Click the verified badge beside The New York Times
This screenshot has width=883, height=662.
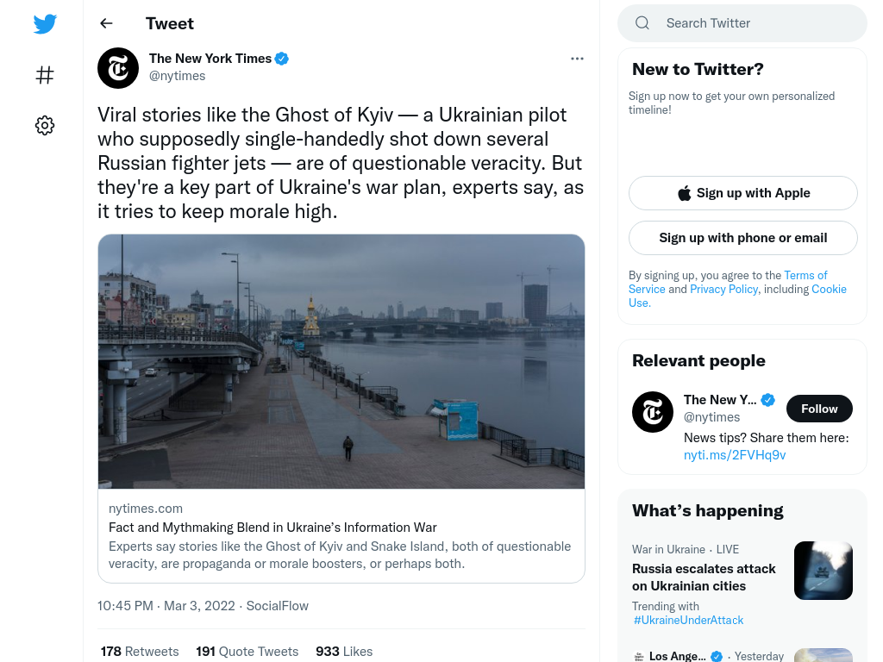pyautogui.click(x=282, y=59)
